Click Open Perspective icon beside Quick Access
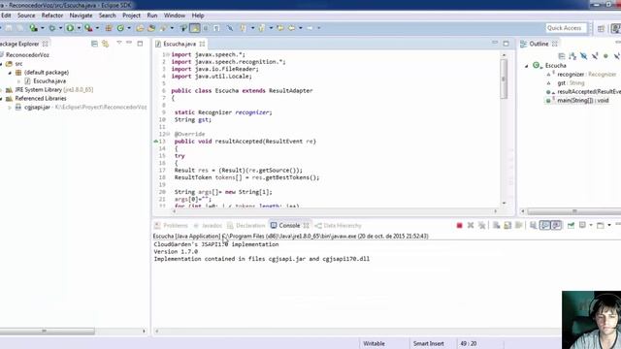The width and height of the screenshot is (621, 349). click(602, 28)
